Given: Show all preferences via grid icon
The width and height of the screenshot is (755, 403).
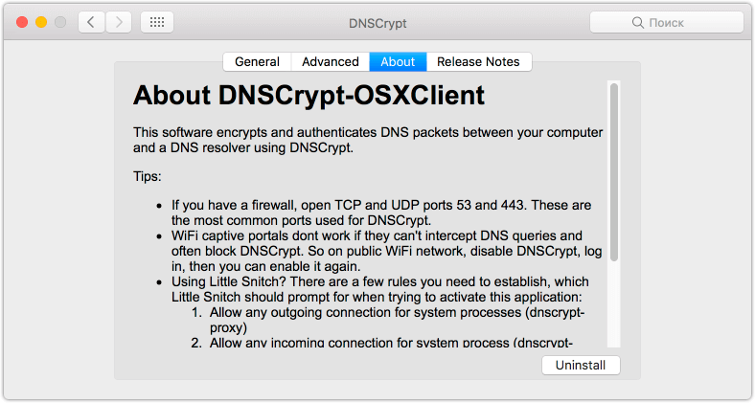Looking at the screenshot, I should coord(157,22).
